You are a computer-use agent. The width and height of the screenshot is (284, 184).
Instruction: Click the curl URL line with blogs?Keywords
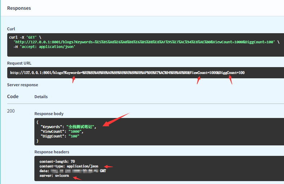pos(147,42)
